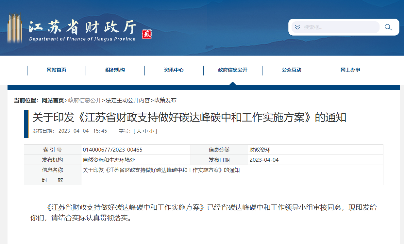Click the red 苏 seal icon beside the title
Image resolution: width=404 pixels, height=244 pixels.
pyautogui.click(x=146, y=35)
